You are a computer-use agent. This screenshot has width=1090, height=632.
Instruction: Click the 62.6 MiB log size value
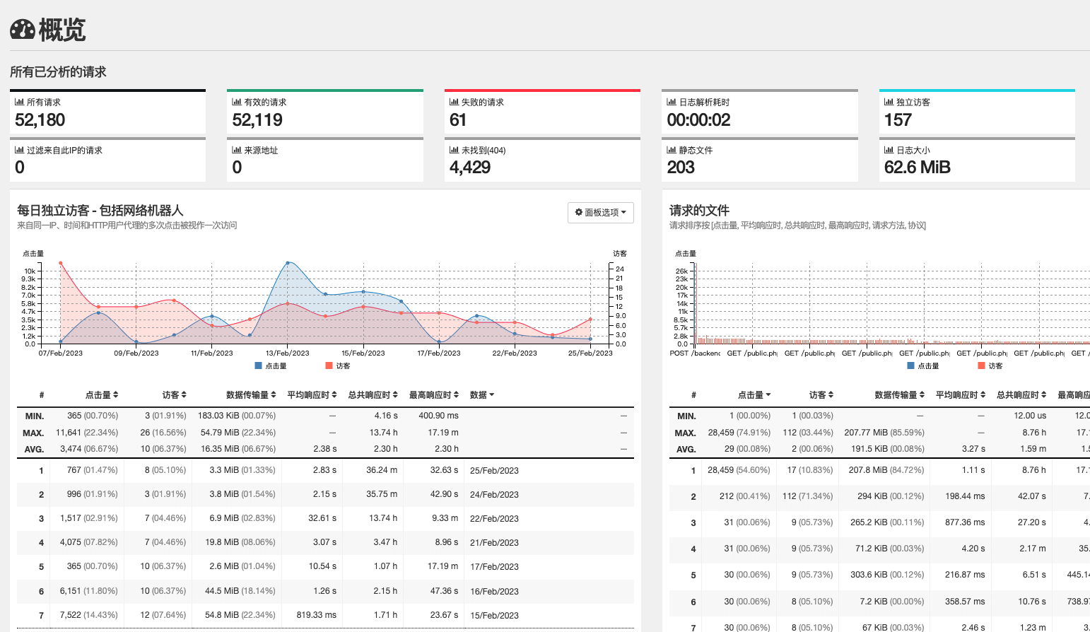917,168
